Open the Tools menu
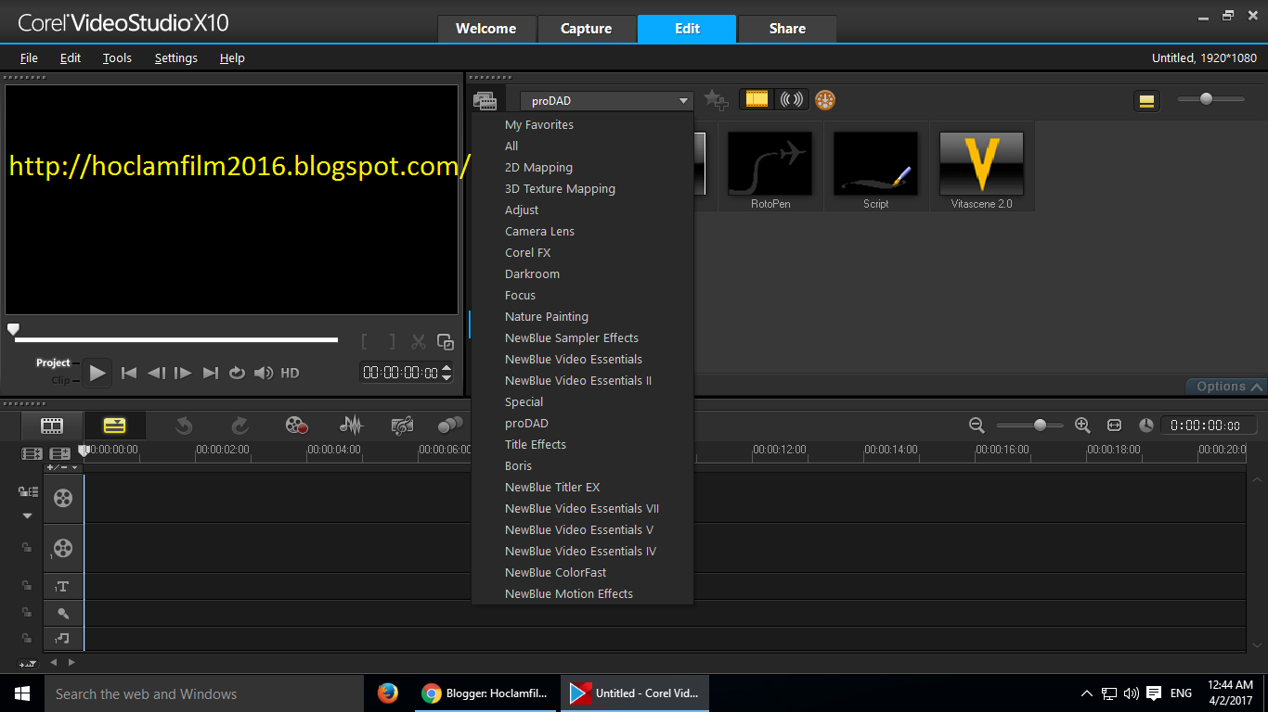The width and height of the screenshot is (1268, 712). pyautogui.click(x=117, y=57)
